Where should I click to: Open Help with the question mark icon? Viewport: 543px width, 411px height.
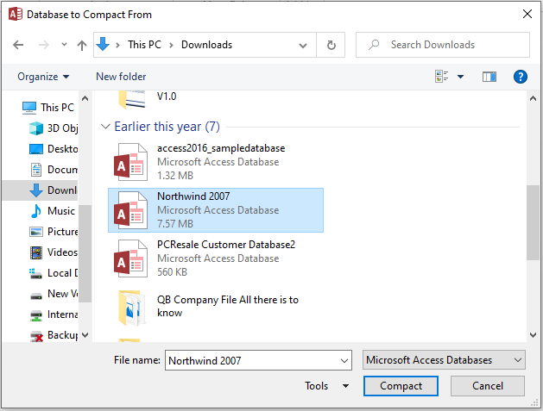521,77
